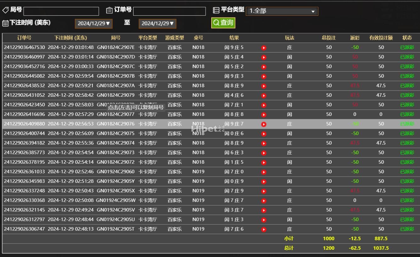The width and height of the screenshot is (420, 257).
Task: Select order number 241229026306747
Action: tap(24, 229)
